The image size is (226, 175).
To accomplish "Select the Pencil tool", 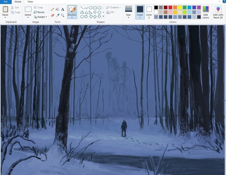I will pos(52,9).
